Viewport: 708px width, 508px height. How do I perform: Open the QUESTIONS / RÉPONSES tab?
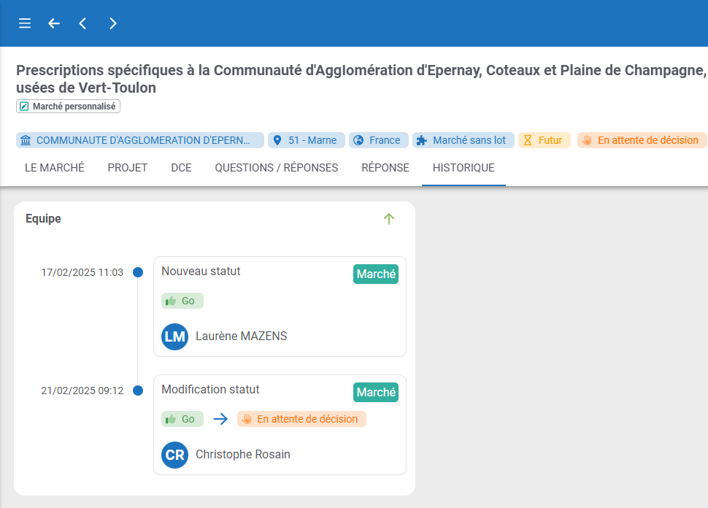click(x=276, y=168)
